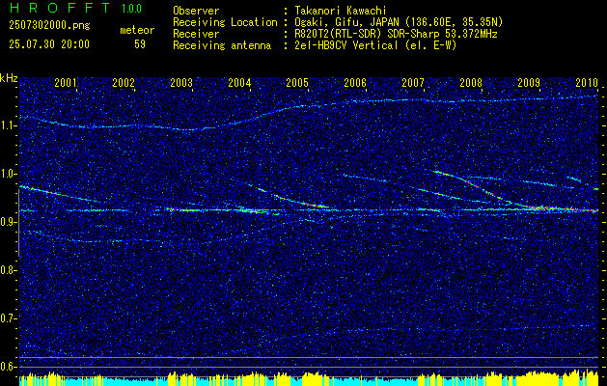The image size is (607, 386).
Task: Click the 2004 time marker
Action: coord(239,82)
